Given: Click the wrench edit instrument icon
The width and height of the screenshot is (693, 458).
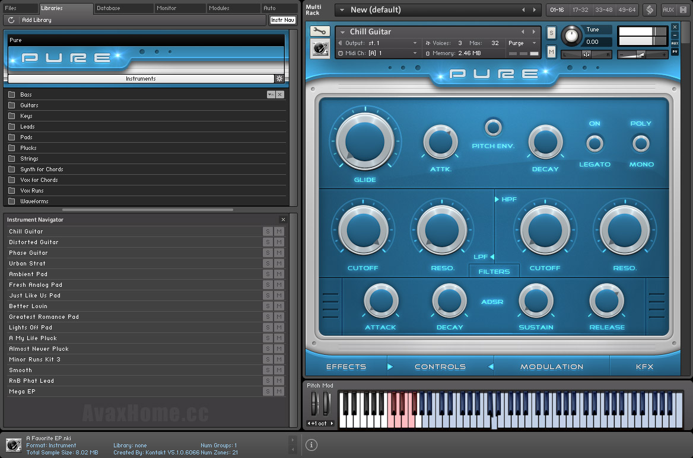Looking at the screenshot, I should point(320,31).
